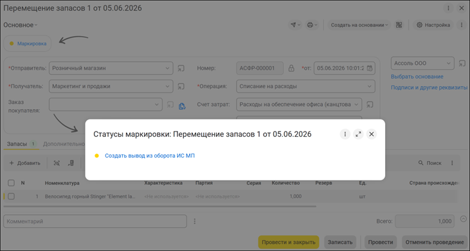Click the blue fill-by-order icon
The image size is (470, 251).
(182, 106)
